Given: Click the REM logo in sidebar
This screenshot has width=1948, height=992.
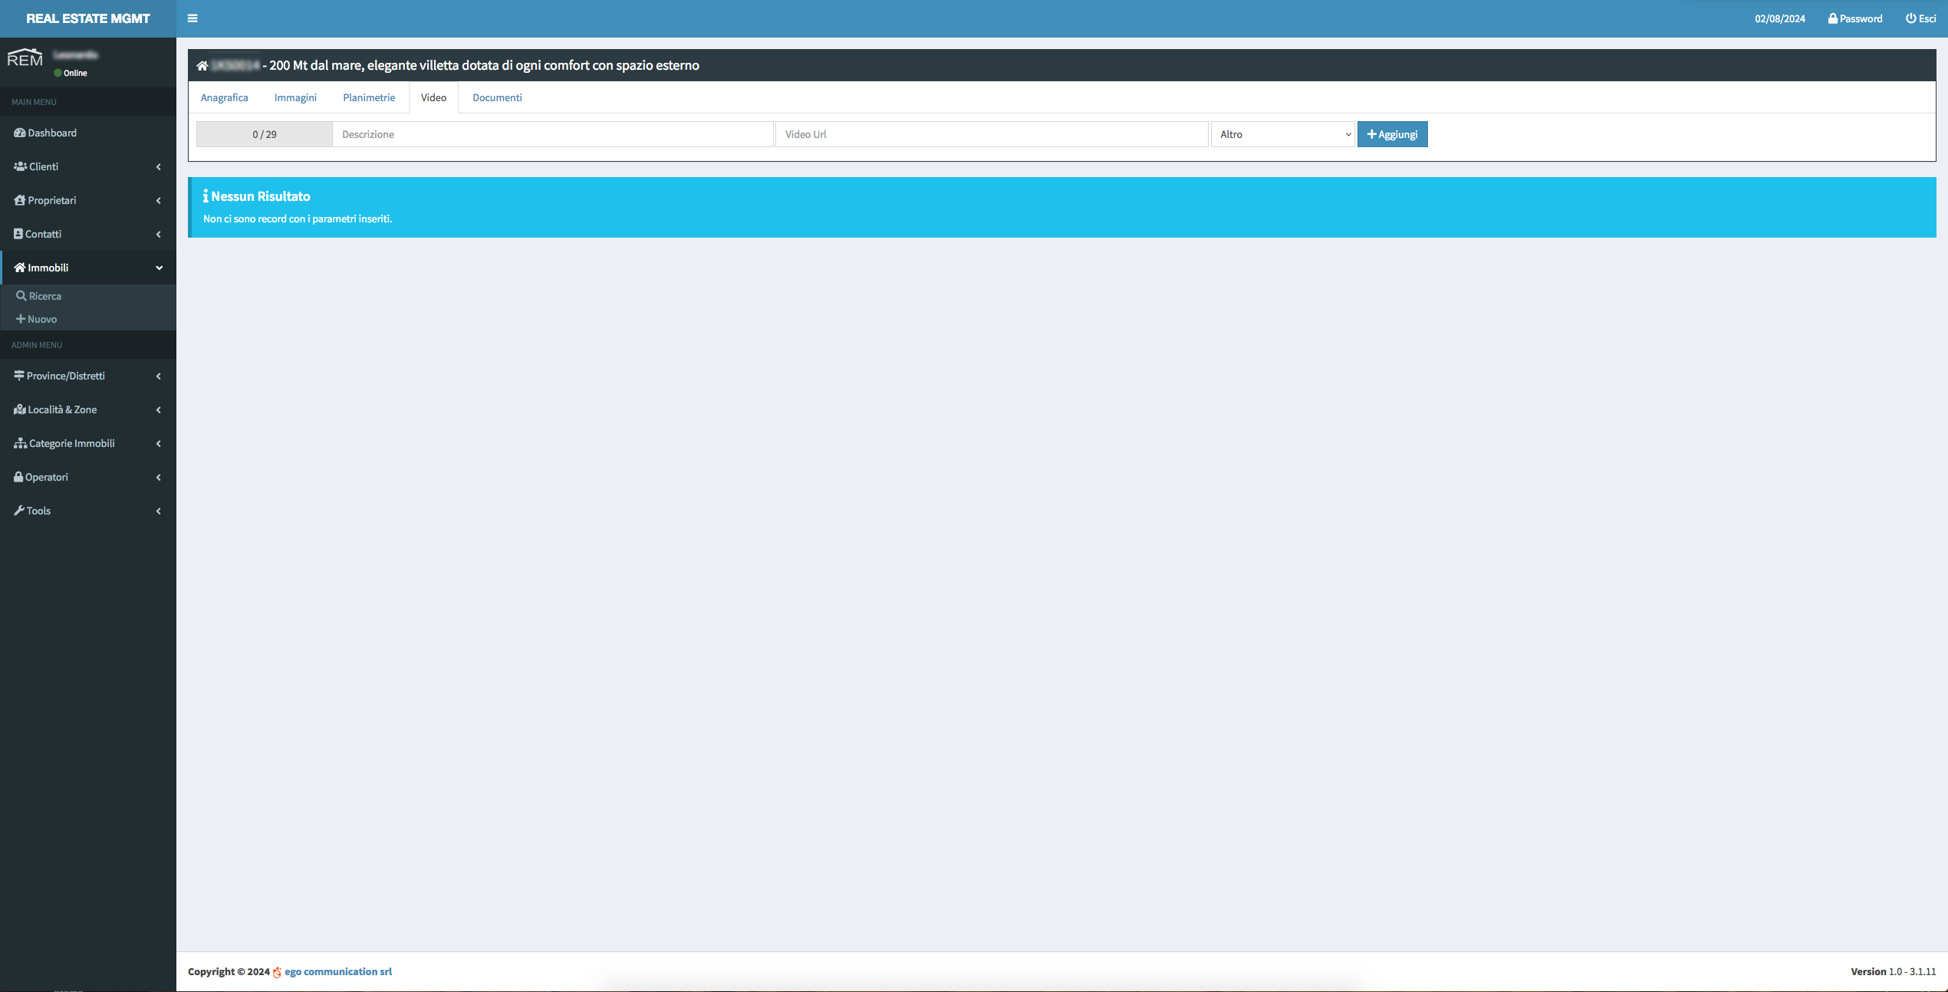Looking at the screenshot, I should pos(25,58).
